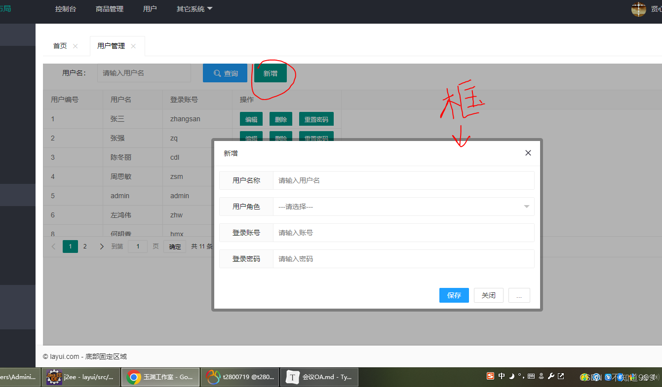Image resolution: width=662 pixels, height=387 pixels.
Task: Focus the 登录账号 input in the dialog
Action: (404, 233)
